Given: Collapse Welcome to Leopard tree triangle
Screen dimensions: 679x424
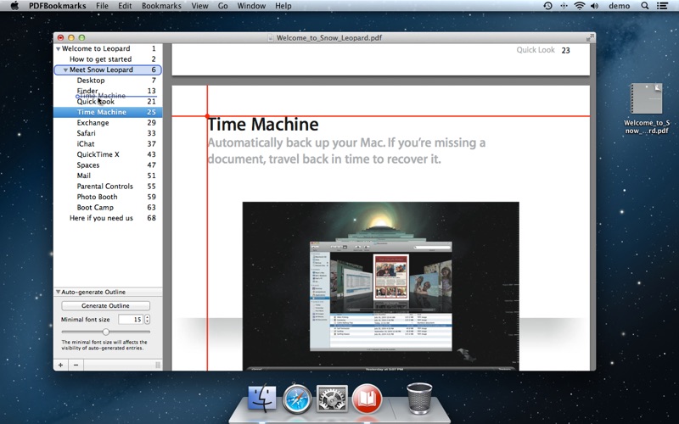Looking at the screenshot, I should coord(58,49).
